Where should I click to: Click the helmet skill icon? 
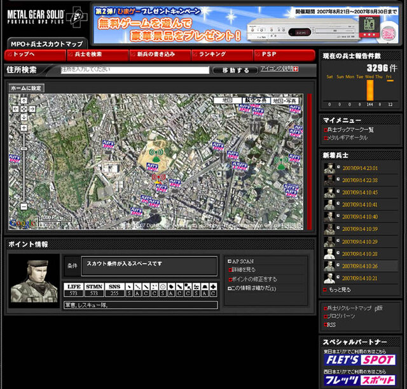click(x=205, y=287)
